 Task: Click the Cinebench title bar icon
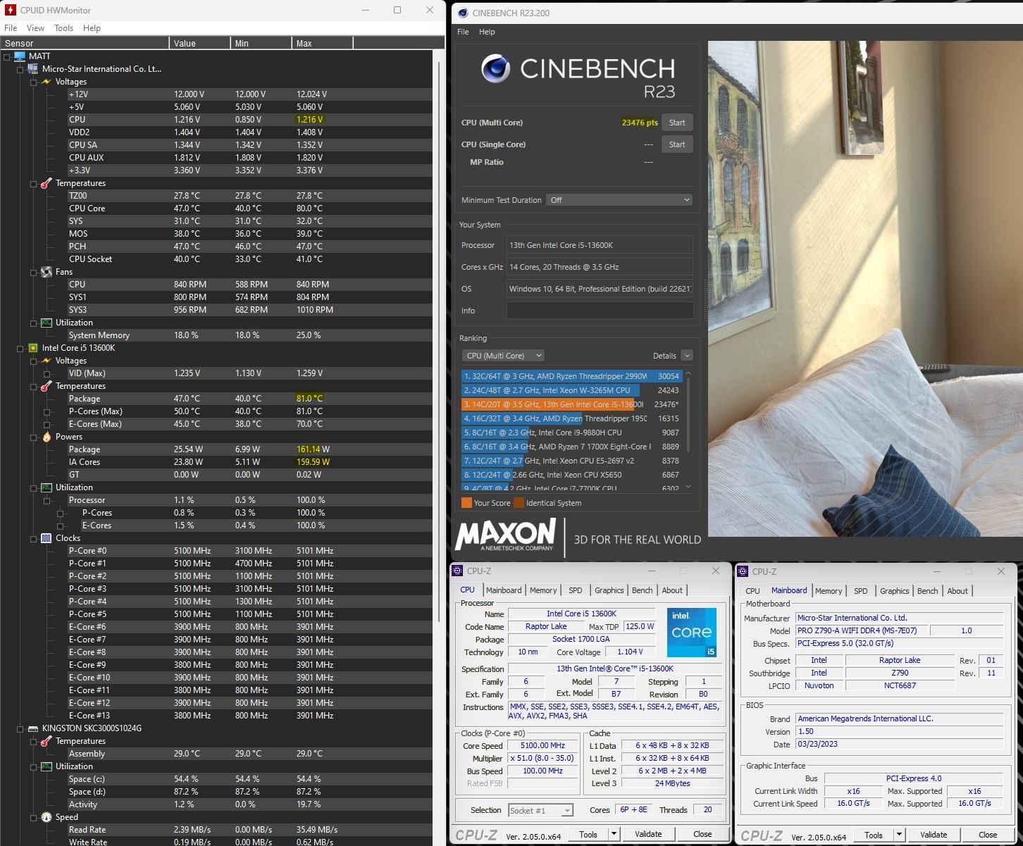(463, 13)
